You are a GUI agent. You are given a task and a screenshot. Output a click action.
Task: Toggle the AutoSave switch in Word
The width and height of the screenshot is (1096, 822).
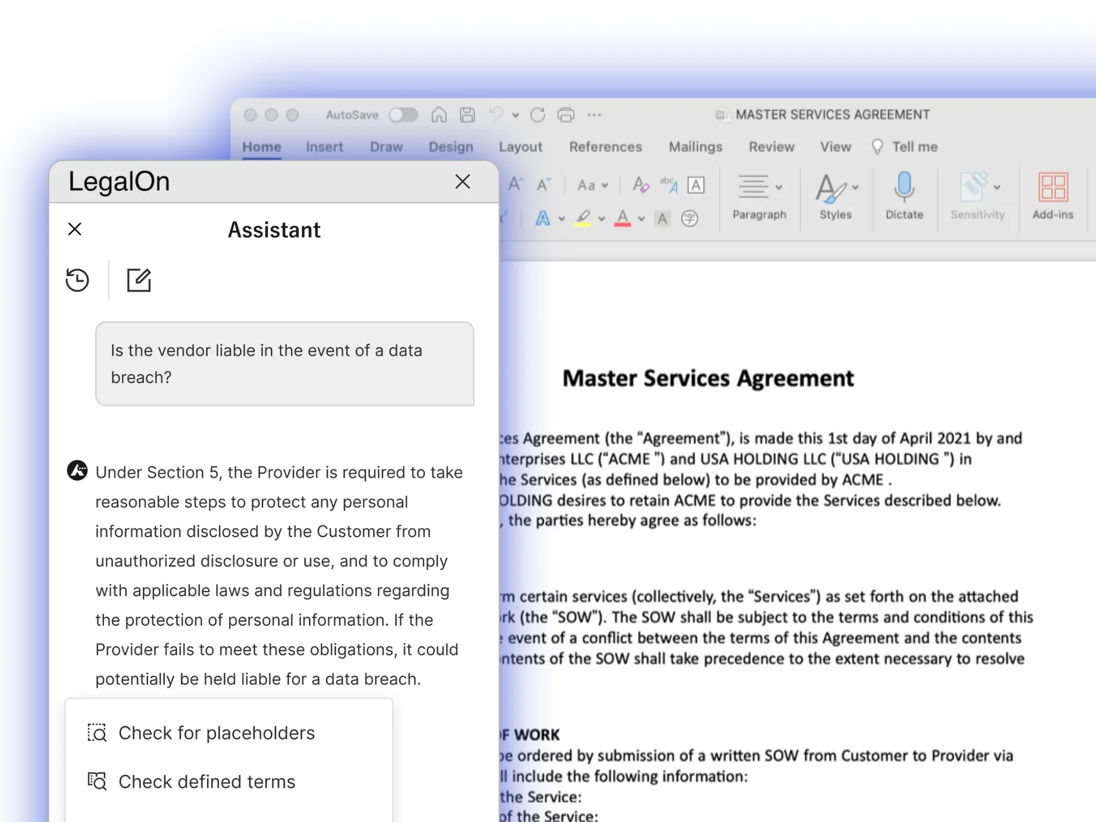tap(403, 115)
